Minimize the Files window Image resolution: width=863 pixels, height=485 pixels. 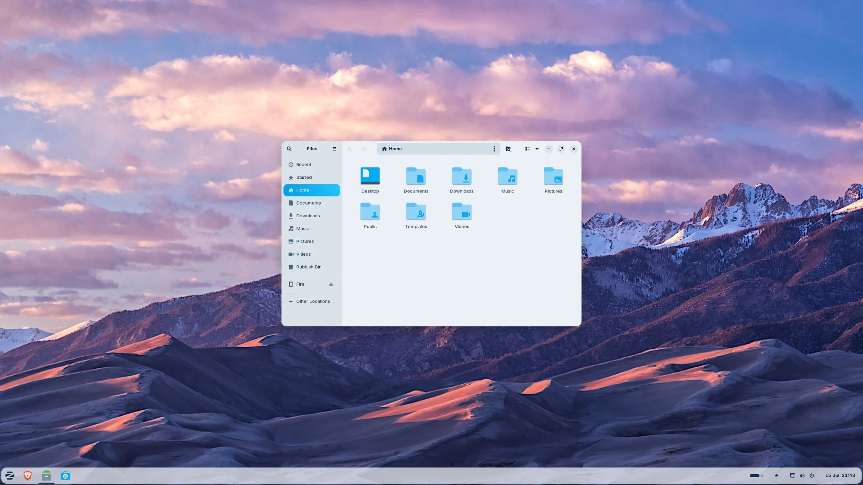coord(549,149)
